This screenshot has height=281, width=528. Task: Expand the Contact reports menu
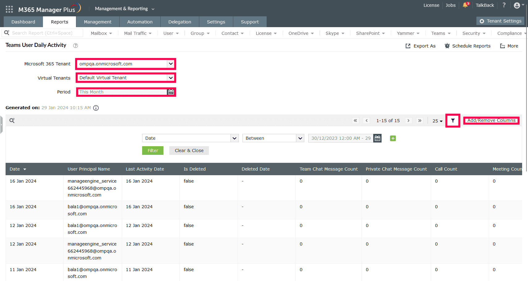click(232, 33)
